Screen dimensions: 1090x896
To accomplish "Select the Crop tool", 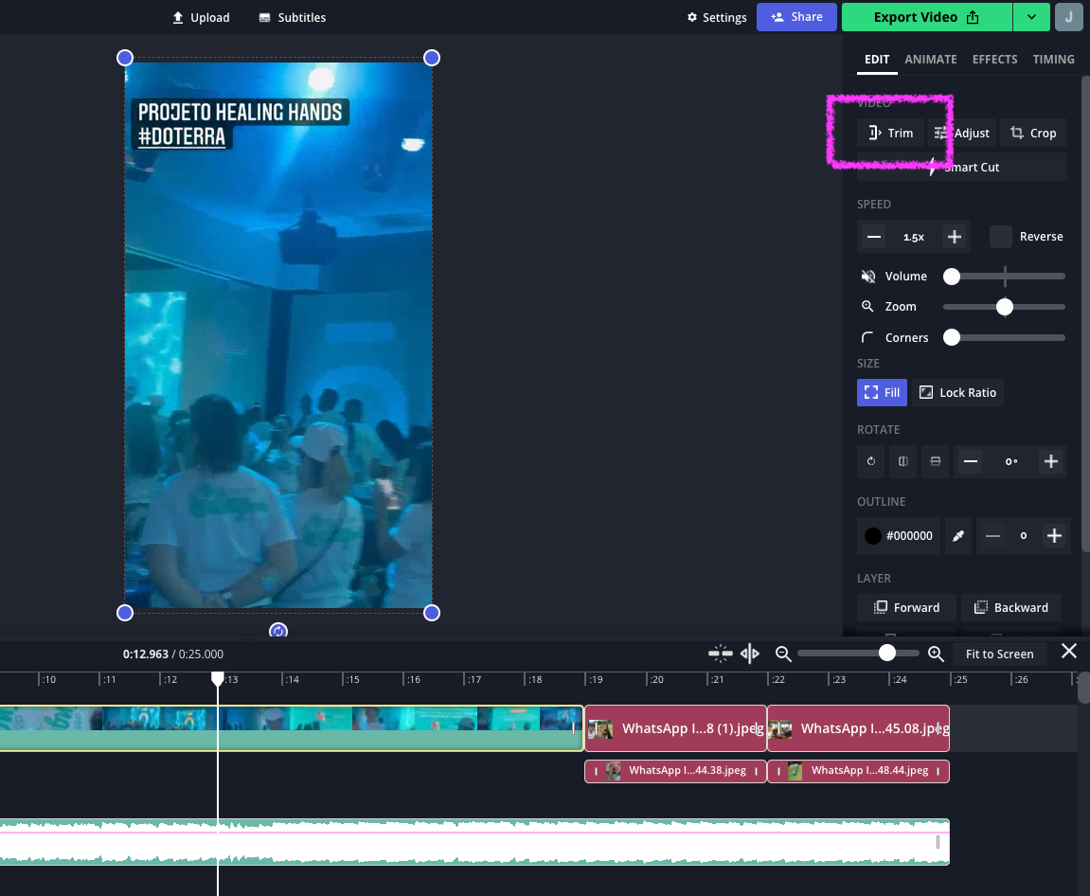I will [1033, 133].
